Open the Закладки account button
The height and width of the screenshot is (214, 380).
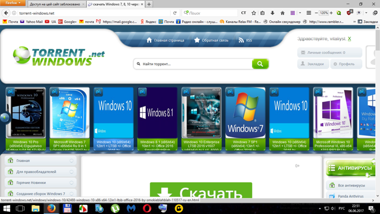point(313,64)
